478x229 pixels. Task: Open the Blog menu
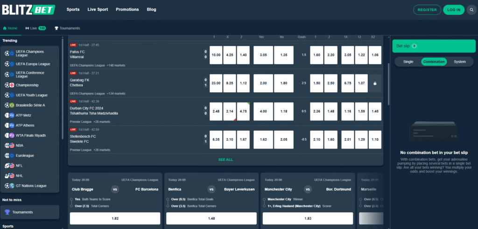point(152,9)
